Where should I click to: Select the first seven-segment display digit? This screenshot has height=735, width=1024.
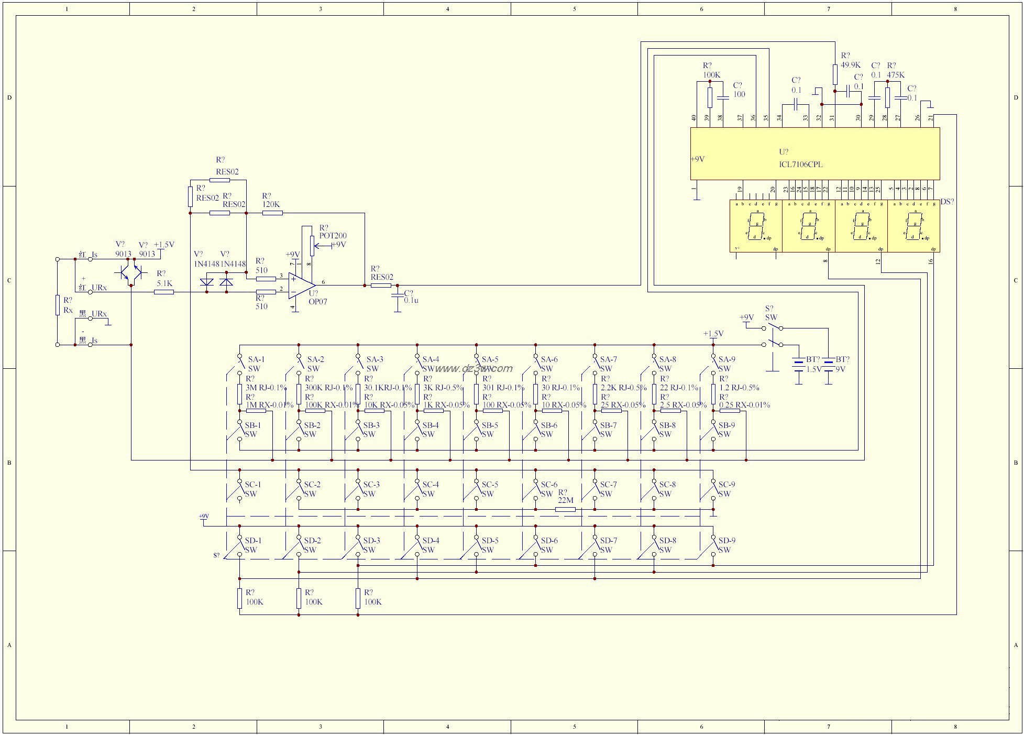[x=755, y=226]
